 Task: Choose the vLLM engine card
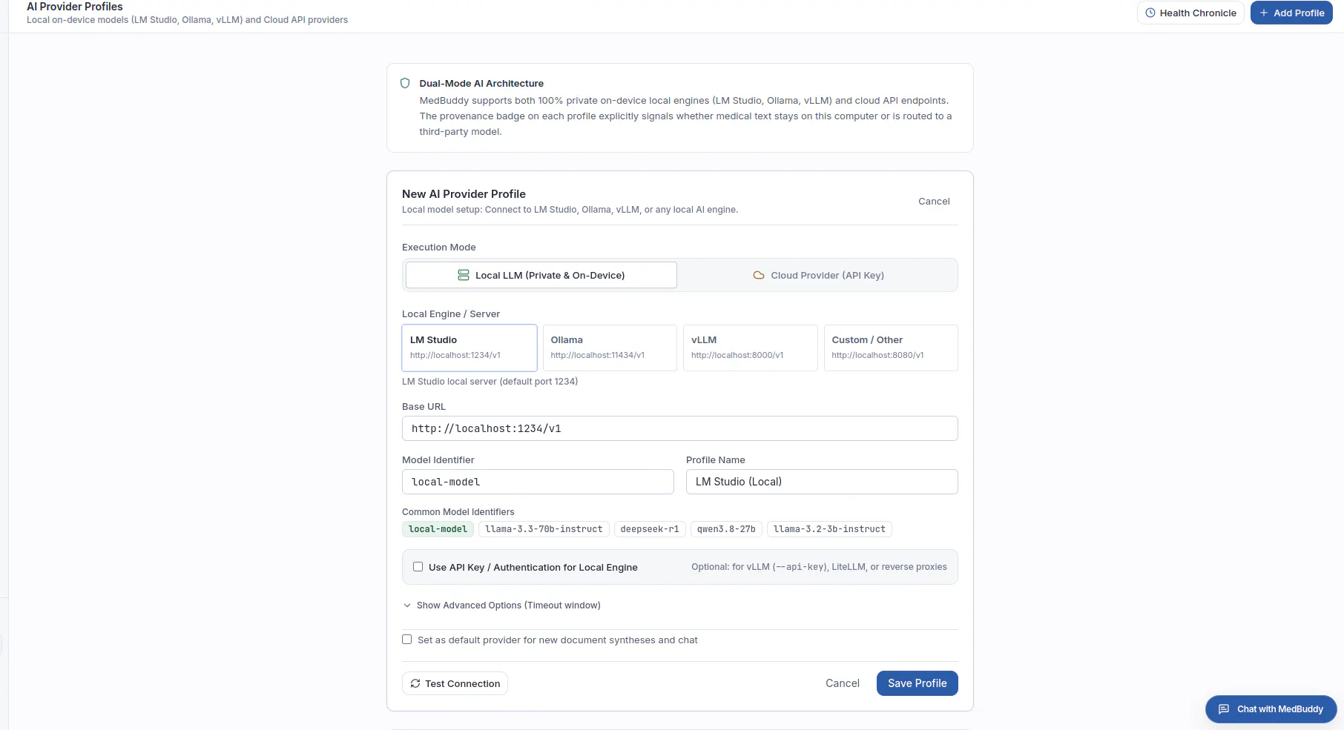point(751,348)
